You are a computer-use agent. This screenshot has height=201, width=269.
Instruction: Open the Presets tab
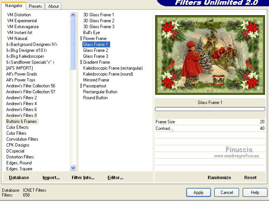(x=35, y=6)
